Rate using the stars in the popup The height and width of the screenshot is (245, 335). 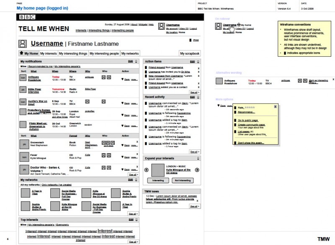(250, 107)
